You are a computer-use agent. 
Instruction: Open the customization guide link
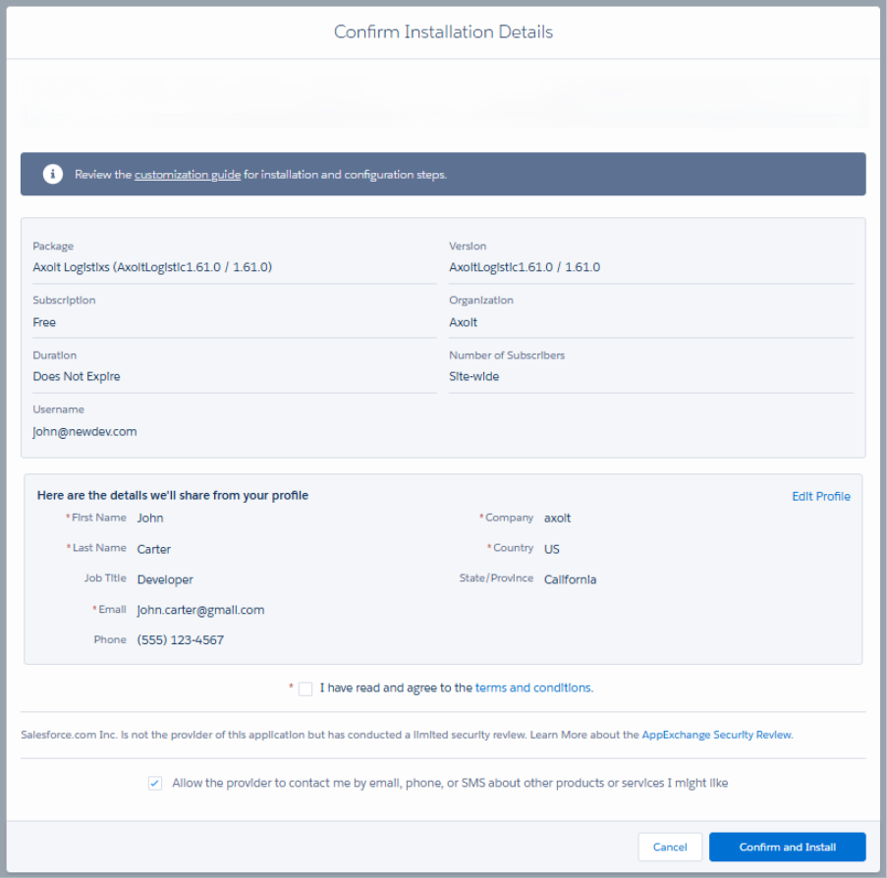(x=187, y=175)
